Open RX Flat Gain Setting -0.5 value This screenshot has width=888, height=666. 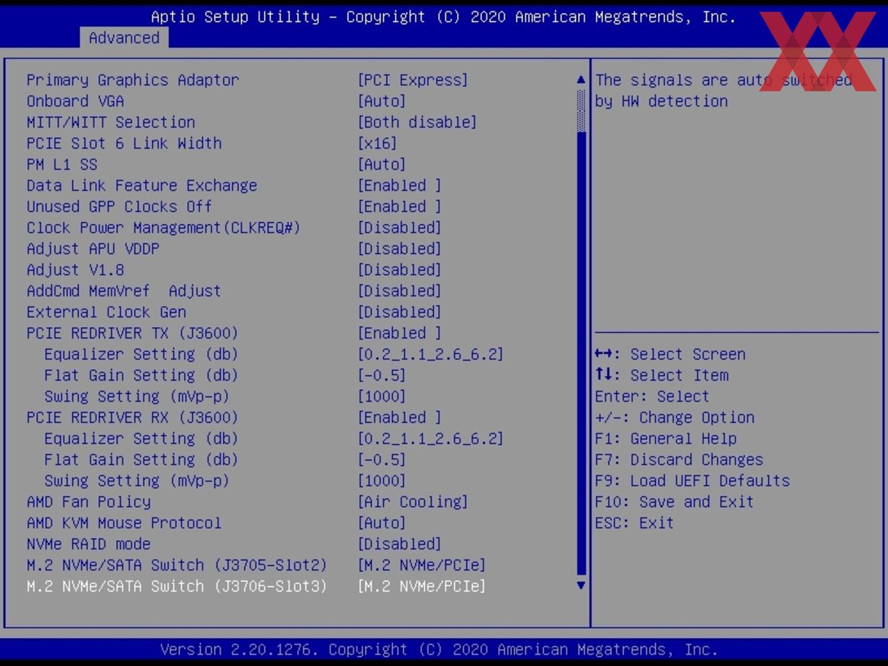pos(381,460)
